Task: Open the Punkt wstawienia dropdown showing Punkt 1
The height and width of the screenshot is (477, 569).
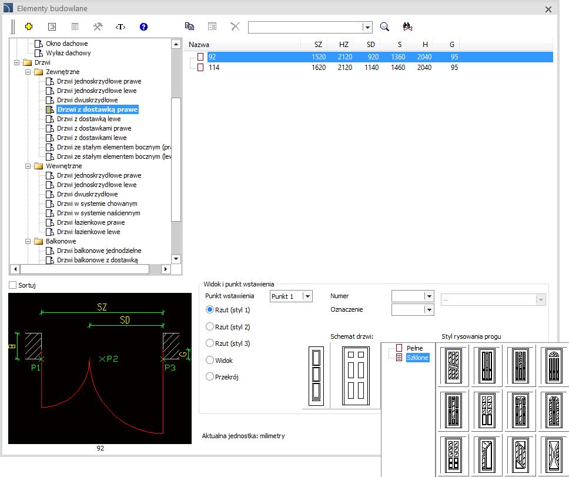Action: coord(307,296)
